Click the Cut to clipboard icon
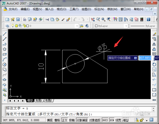The width and height of the screenshot is (159, 124). [47, 19]
